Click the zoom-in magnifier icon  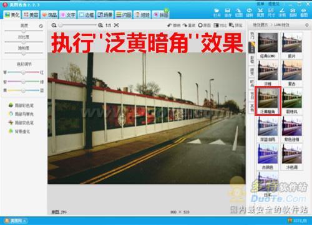[x=100, y=26]
